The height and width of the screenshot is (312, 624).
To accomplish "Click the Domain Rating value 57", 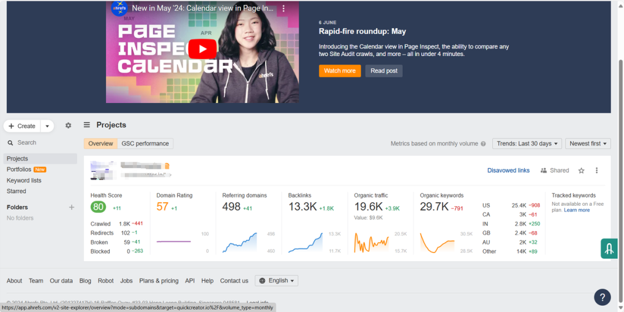I will coord(162,206).
